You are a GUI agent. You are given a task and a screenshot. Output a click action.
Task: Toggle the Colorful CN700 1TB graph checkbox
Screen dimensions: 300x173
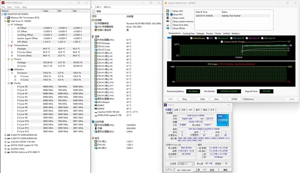click(222, 42)
